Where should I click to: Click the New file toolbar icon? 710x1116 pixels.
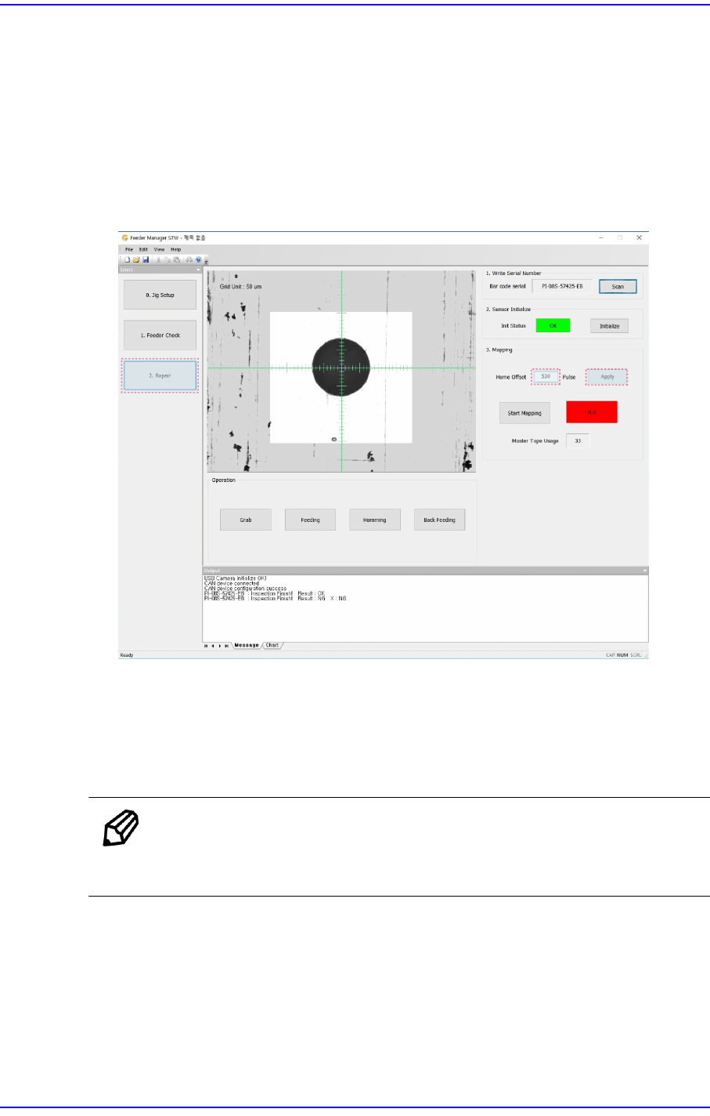(127, 259)
